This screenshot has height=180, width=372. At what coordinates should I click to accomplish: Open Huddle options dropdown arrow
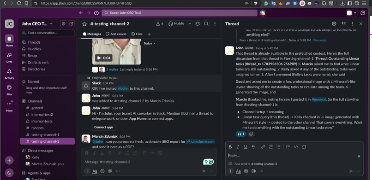[190, 23]
